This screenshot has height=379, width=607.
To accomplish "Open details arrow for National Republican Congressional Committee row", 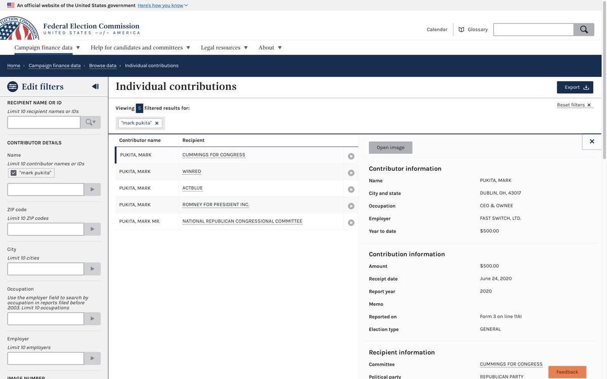I will pos(351,223).
